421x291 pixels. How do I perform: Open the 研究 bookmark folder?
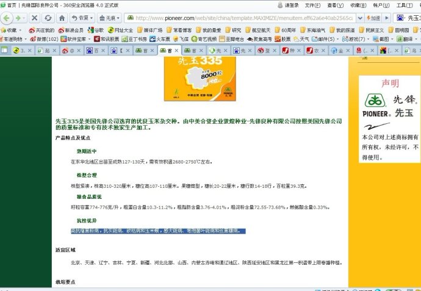click(x=233, y=30)
